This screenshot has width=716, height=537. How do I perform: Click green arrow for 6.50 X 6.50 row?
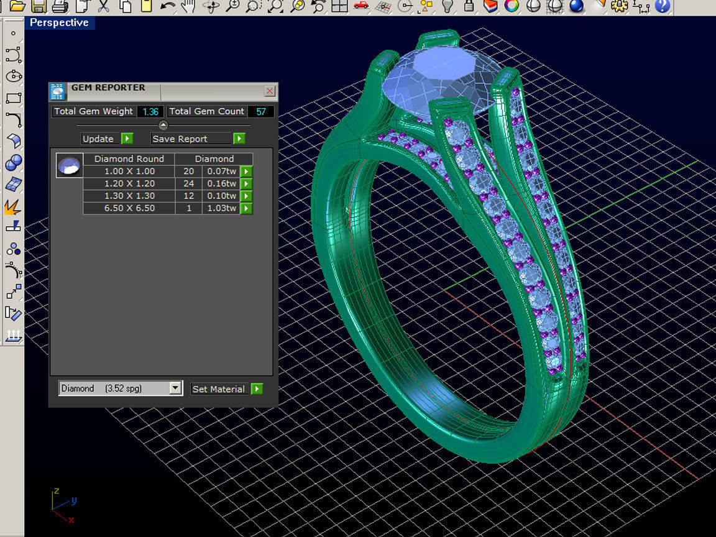point(246,209)
